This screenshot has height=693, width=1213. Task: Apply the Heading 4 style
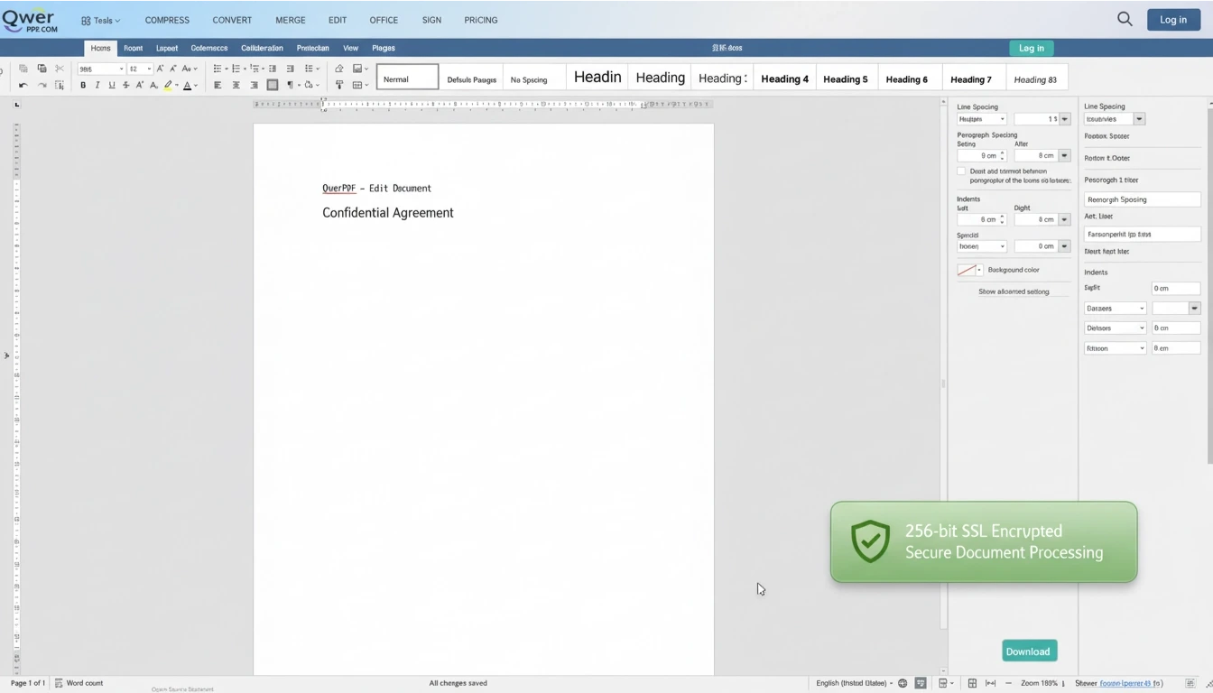784,79
